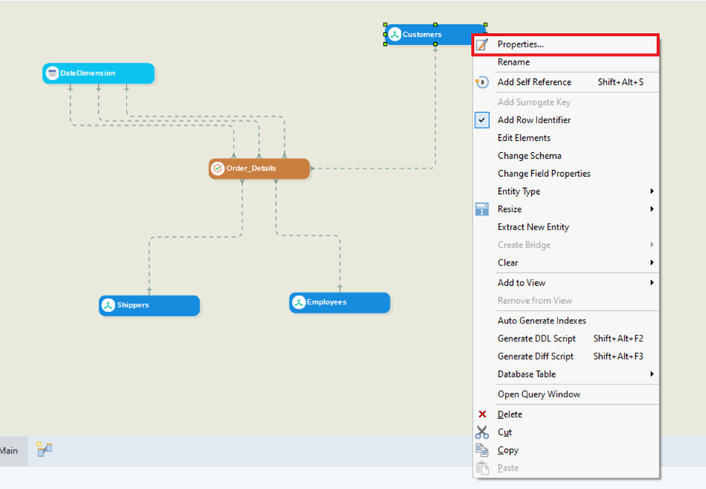Click the Add Self Reference icon
This screenshot has width=706, height=489.
pos(482,82)
